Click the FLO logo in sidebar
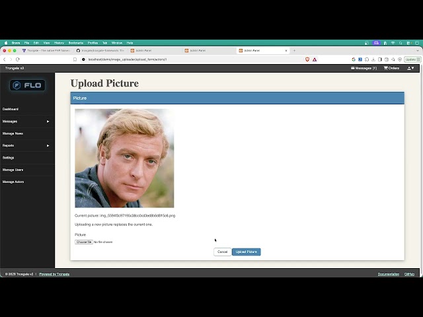This screenshot has height=317, width=423. pos(28,85)
